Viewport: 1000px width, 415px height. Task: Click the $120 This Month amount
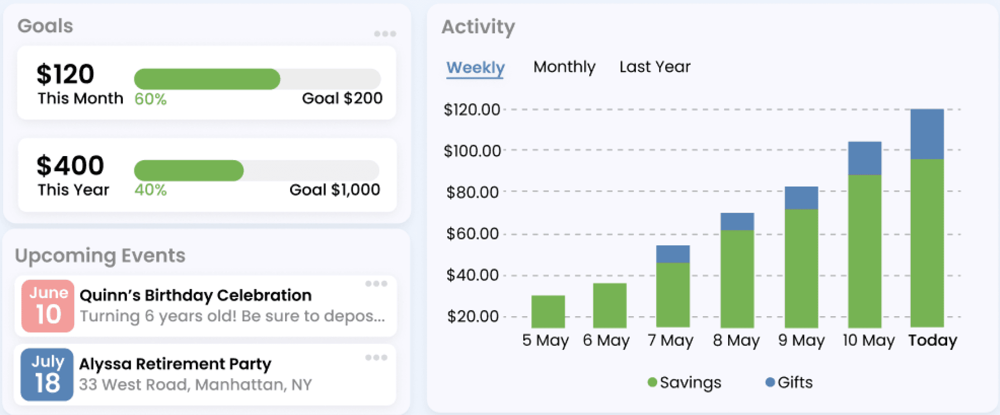click(x=66, y=74)
